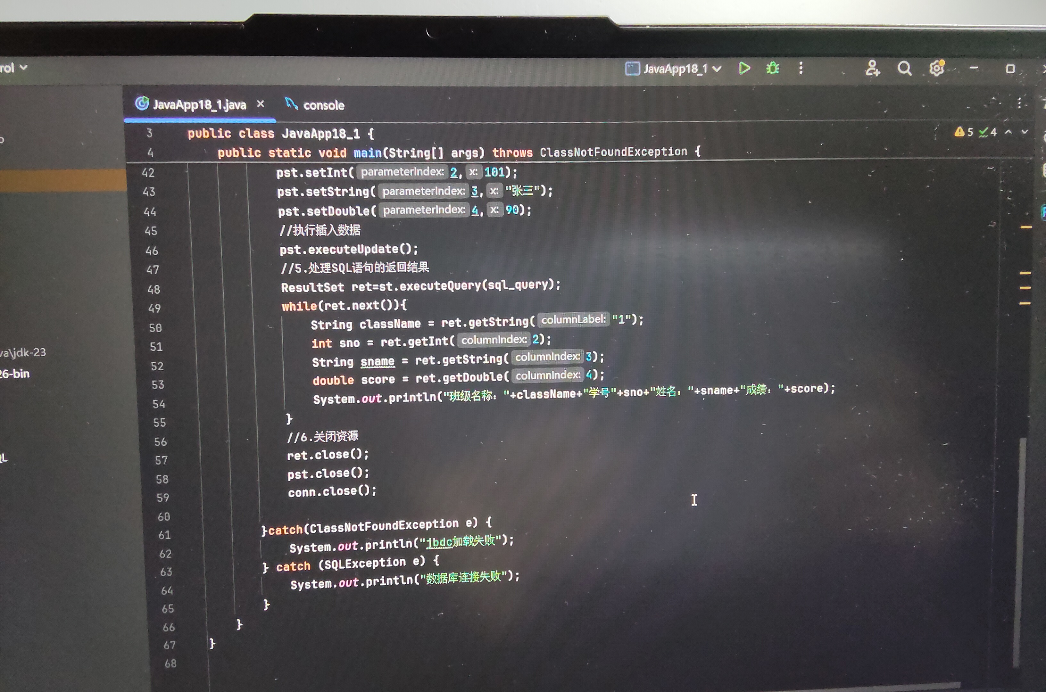Click line number 61 in the gutter
This screenshot has height=692, width=1046.
164,535
